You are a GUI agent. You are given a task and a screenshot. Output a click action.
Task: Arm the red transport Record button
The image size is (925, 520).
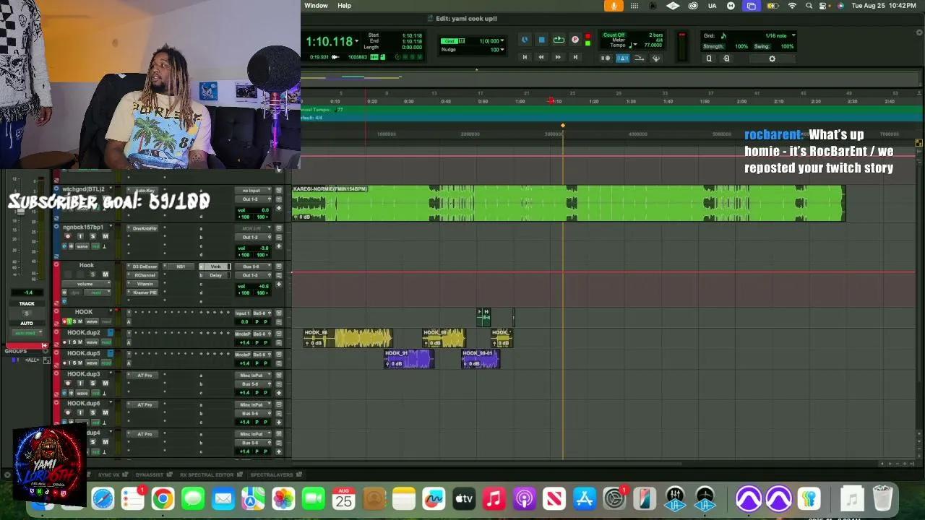pos(588,38)
